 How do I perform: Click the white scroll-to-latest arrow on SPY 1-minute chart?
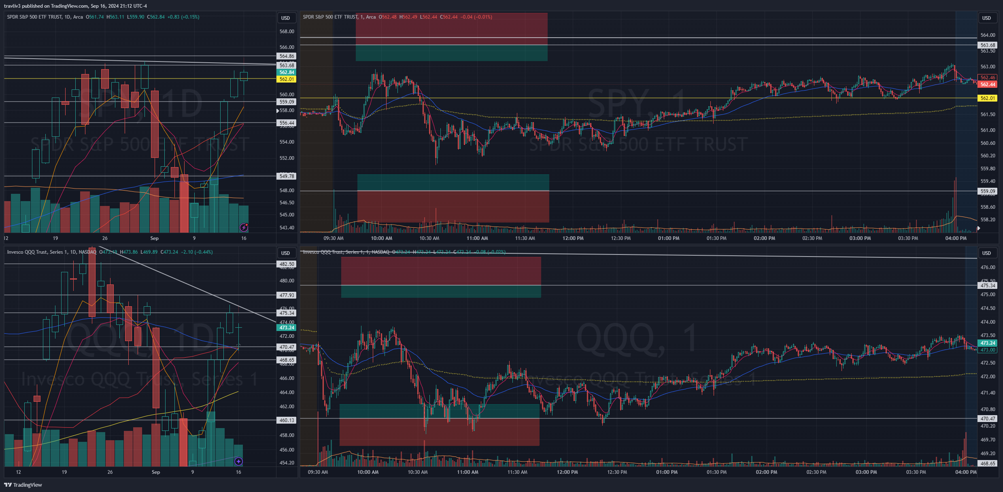979,229
